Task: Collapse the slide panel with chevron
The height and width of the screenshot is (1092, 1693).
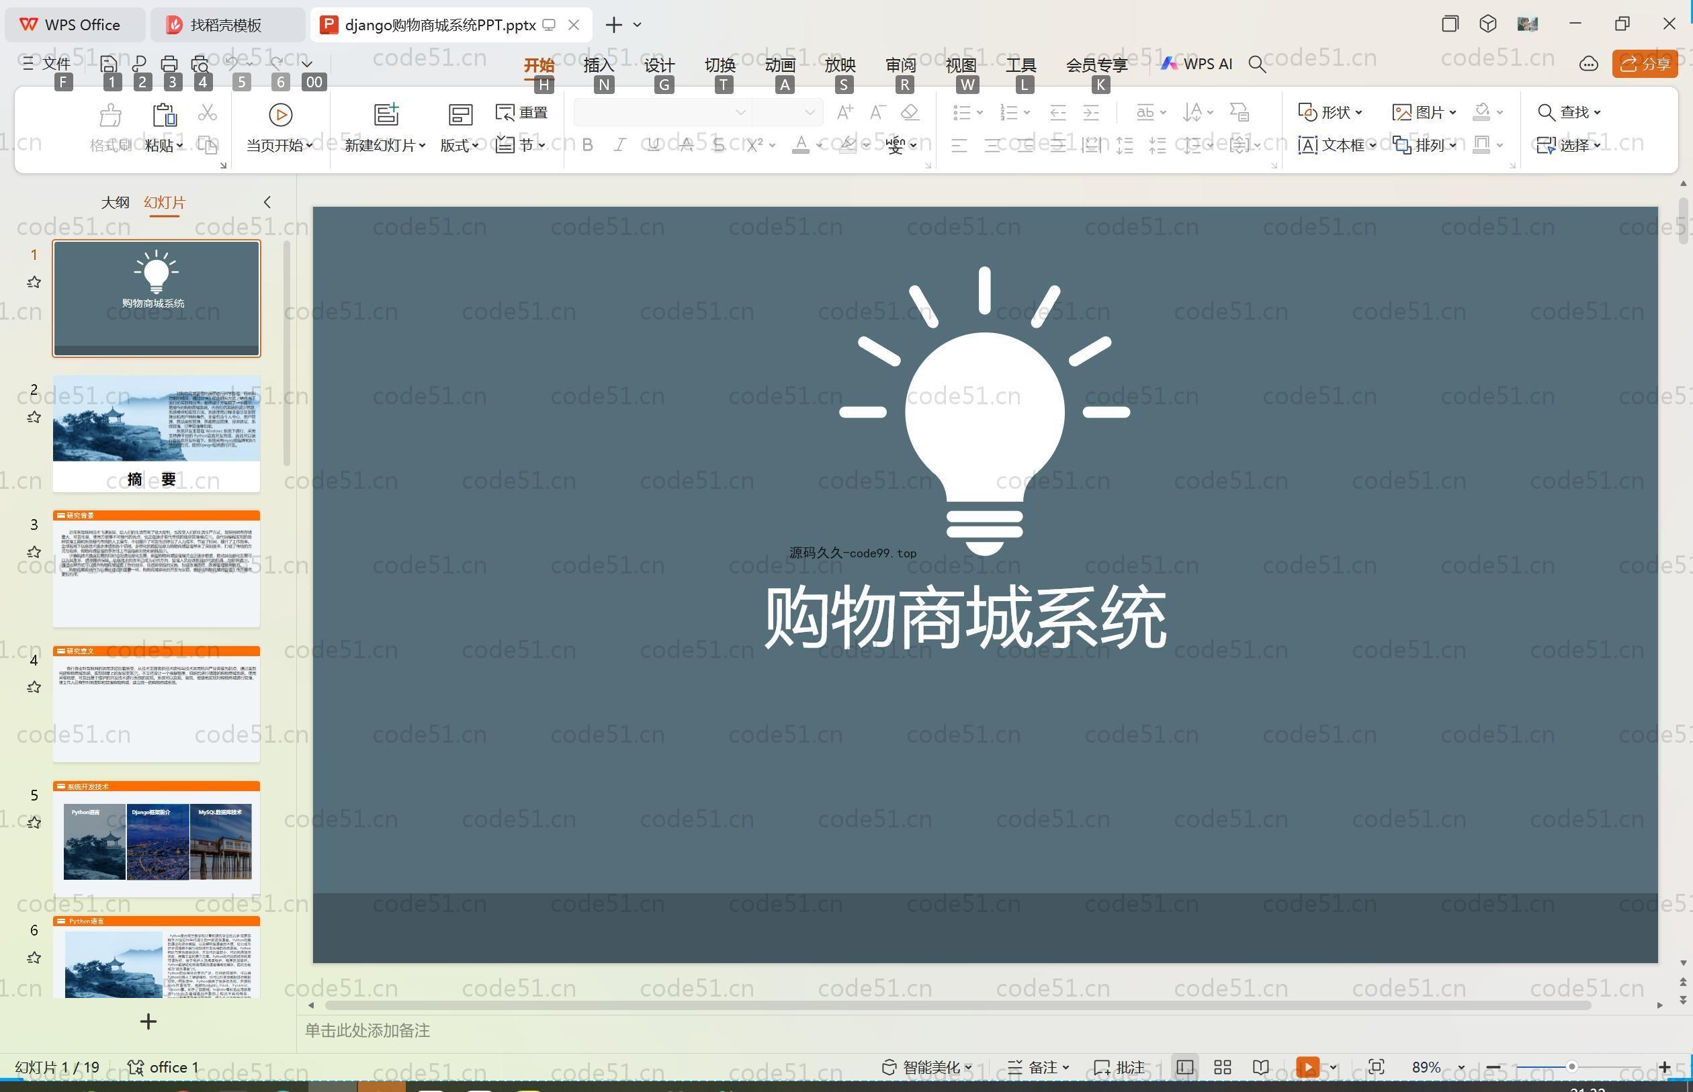Action: (267, 202)
